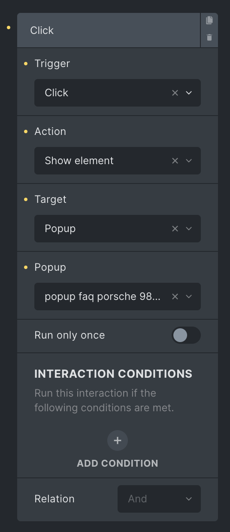Click the plus icon to add a condition
The image size is (230, 532).
pyautogui.click(x=118, y=440)
